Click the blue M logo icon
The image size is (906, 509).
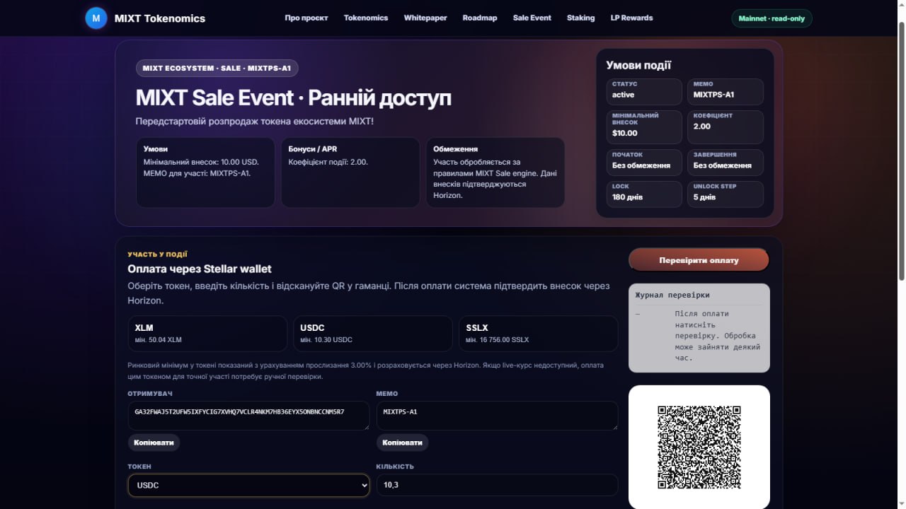(96, 18)
